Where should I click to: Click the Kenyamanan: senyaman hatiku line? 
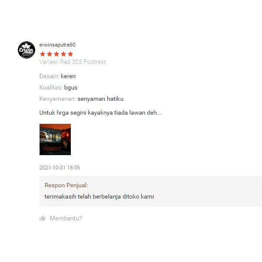coord(81,99)
